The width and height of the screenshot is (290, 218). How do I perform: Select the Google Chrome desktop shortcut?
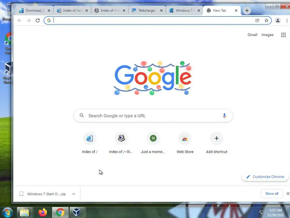(x=7, y=43)
